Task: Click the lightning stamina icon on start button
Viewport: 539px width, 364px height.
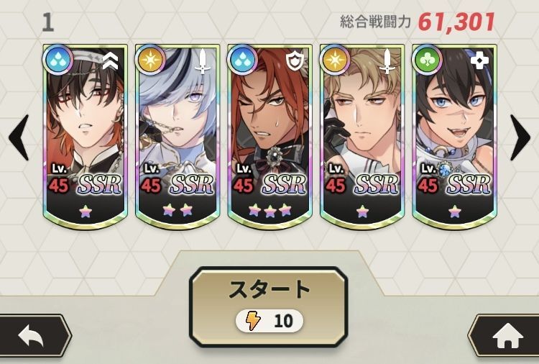Action: tap(253, 321)
